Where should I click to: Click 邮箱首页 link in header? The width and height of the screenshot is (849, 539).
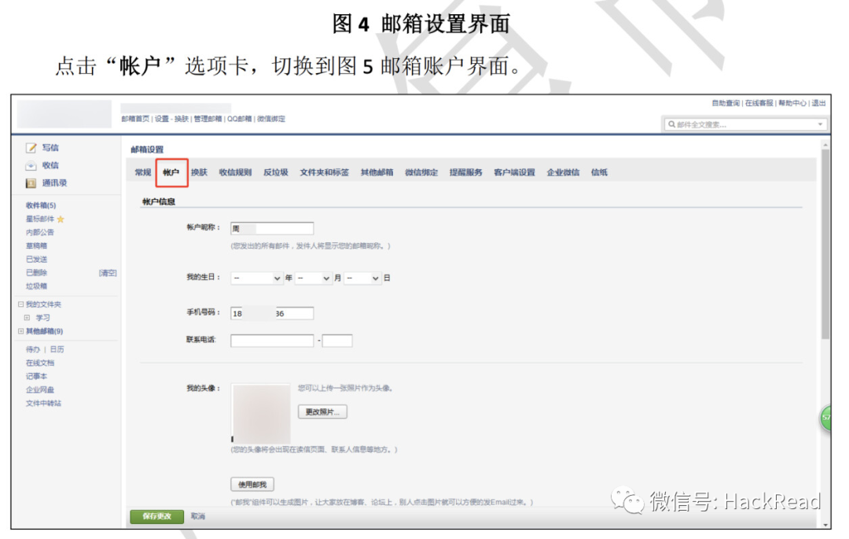click(x=135, y=119)
